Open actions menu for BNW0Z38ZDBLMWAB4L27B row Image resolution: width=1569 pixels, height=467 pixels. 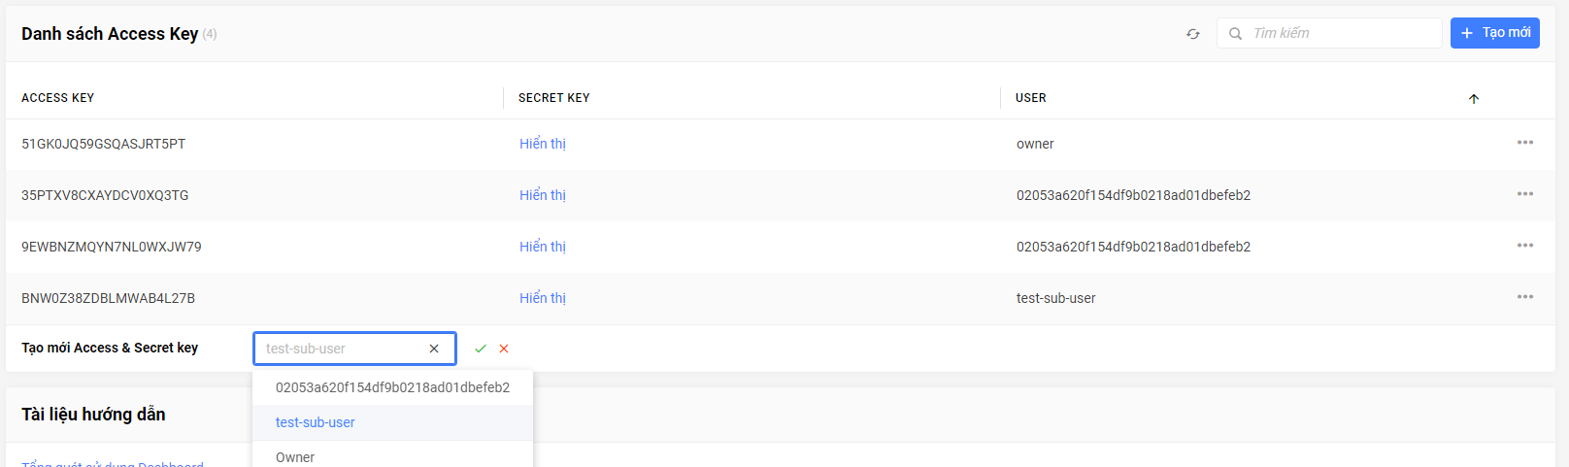click(1525, 297)
